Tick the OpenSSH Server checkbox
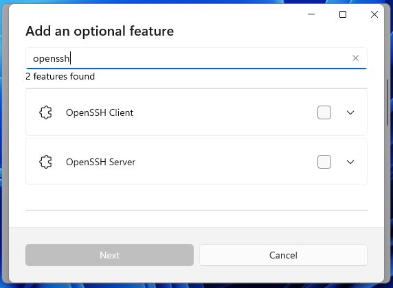The width and height of the screenshot is (393, 288). coord(324,162)
